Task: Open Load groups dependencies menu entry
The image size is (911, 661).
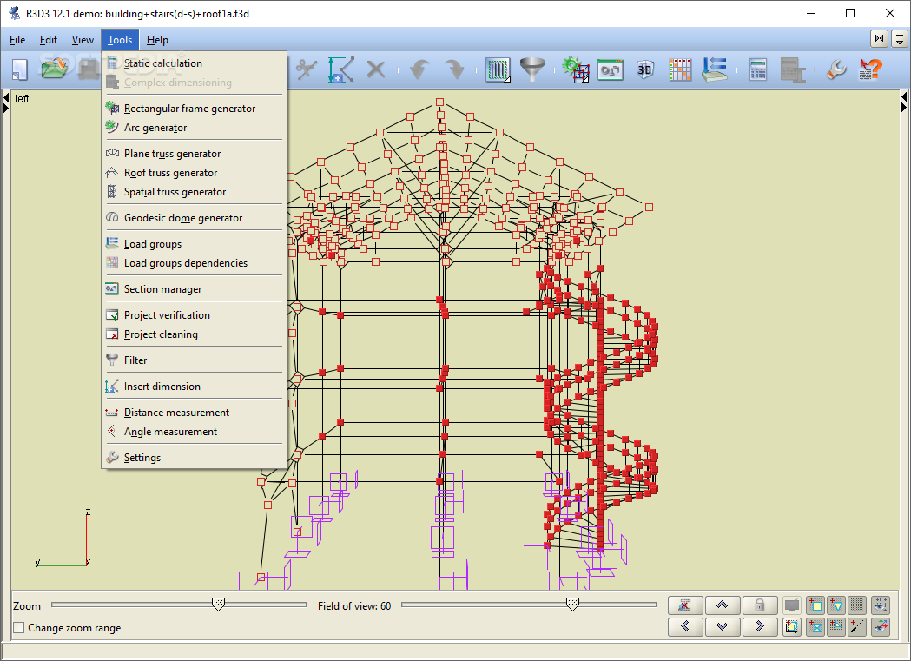Action: (194, 264)
